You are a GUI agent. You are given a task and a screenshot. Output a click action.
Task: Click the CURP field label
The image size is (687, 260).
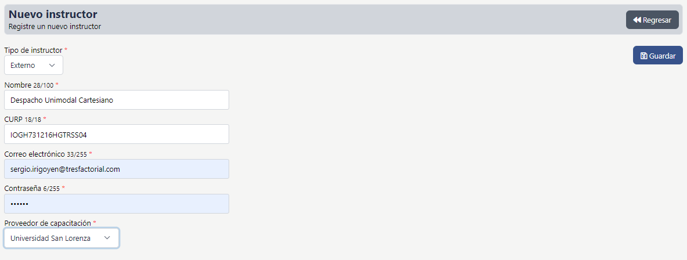[13, 120]
